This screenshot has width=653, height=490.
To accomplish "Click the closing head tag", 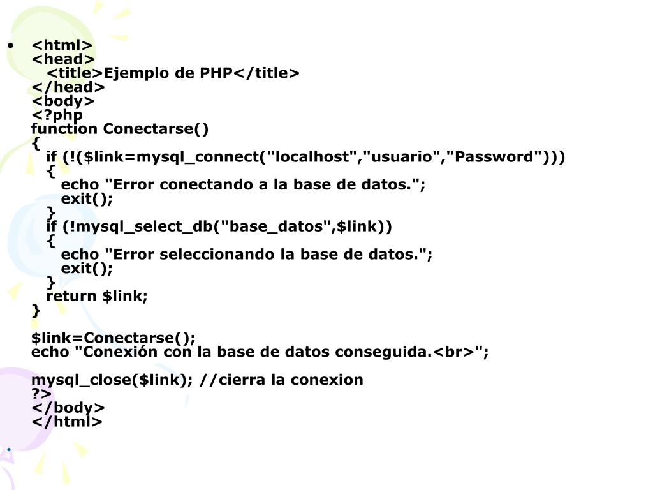I will coord(68,87).
